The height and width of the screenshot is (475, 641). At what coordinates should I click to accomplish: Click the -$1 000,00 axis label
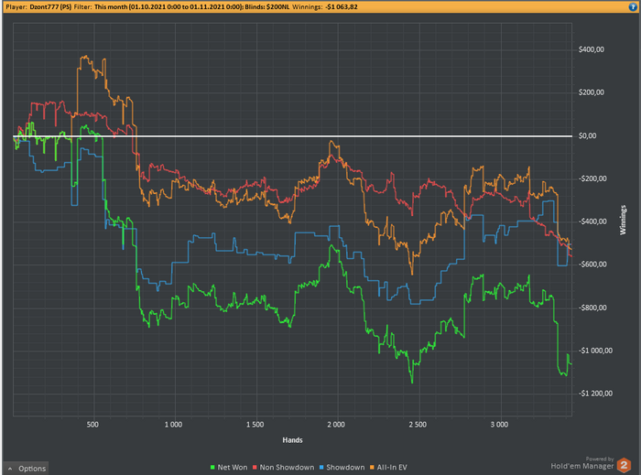coord(595,351)
